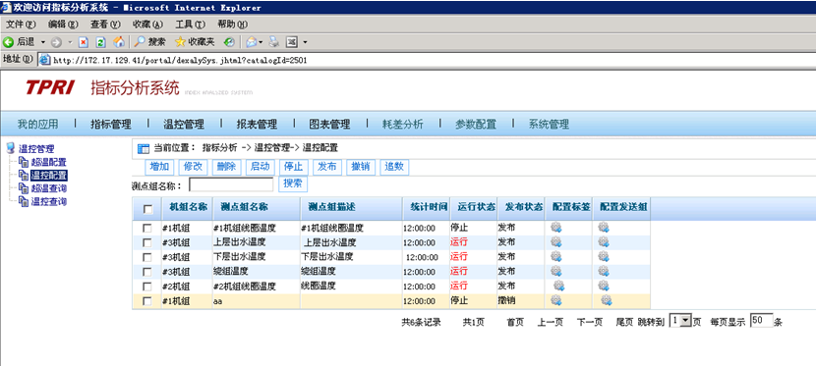Open 配置发送组 gear for aa row
Image resolution: width=816 pixels, height=366 pixels.
[x=607, y=299]
